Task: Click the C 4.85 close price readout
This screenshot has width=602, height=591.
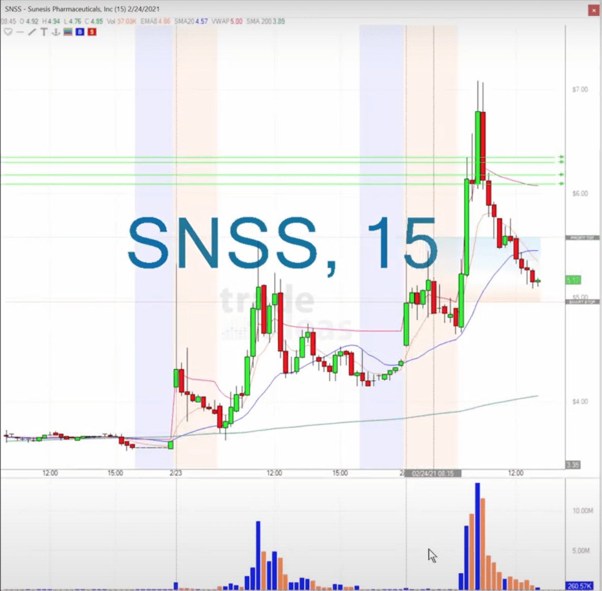Action: tap(94, 21)
